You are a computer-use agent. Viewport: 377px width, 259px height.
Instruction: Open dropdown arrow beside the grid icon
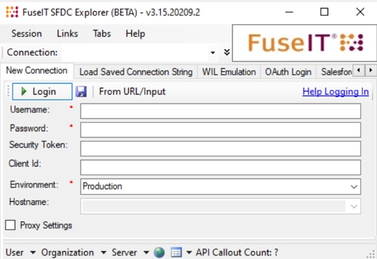click(x=189, y=253)
